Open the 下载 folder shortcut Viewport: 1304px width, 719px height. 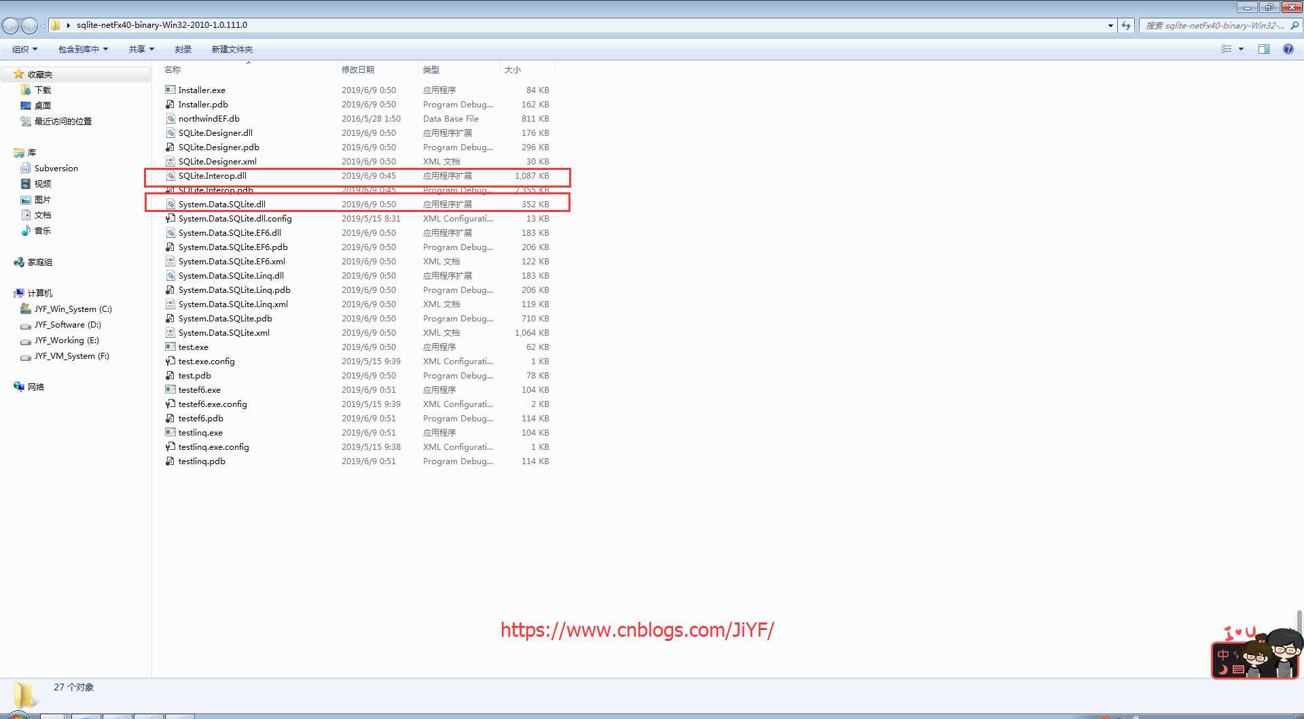[x=43, y=90]
